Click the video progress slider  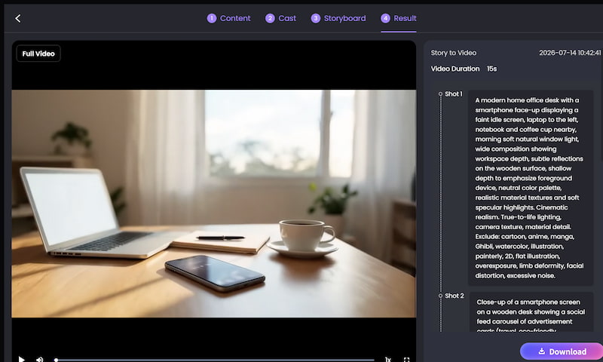coord(215,360)
